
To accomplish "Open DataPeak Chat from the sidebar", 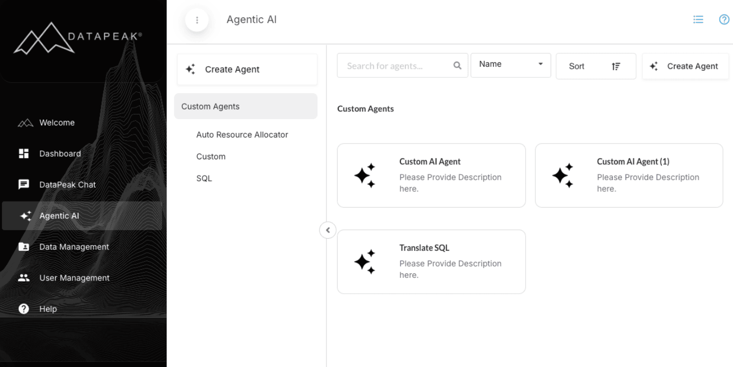I will coord(23,184).
